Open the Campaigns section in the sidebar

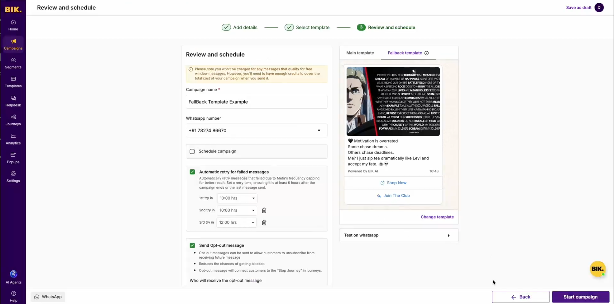pos(13,44)
